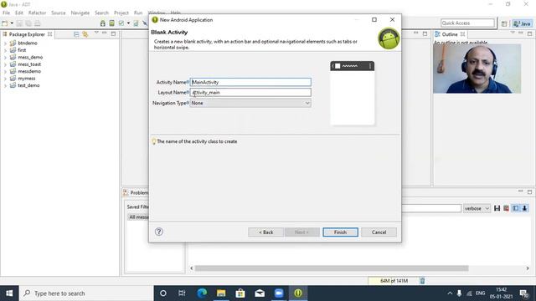Open the File menu
The image size is (536, 301).
click(x=6, y=13)
